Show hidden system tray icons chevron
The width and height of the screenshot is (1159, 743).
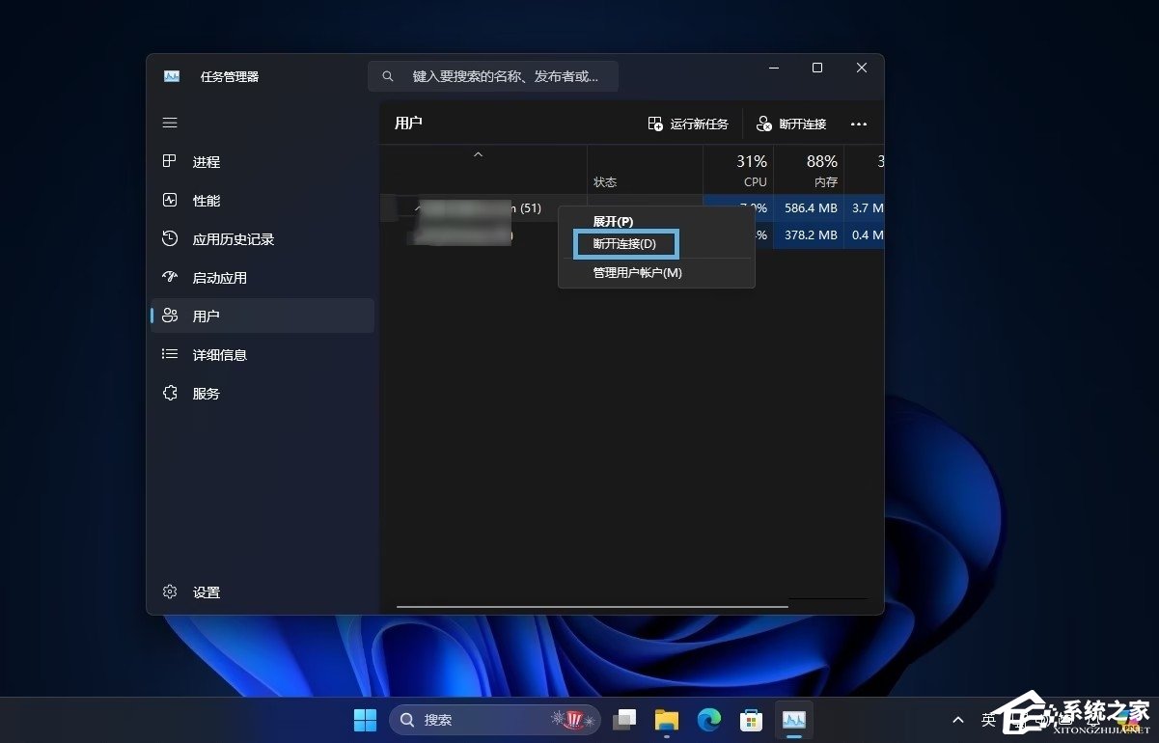(957, 720)
